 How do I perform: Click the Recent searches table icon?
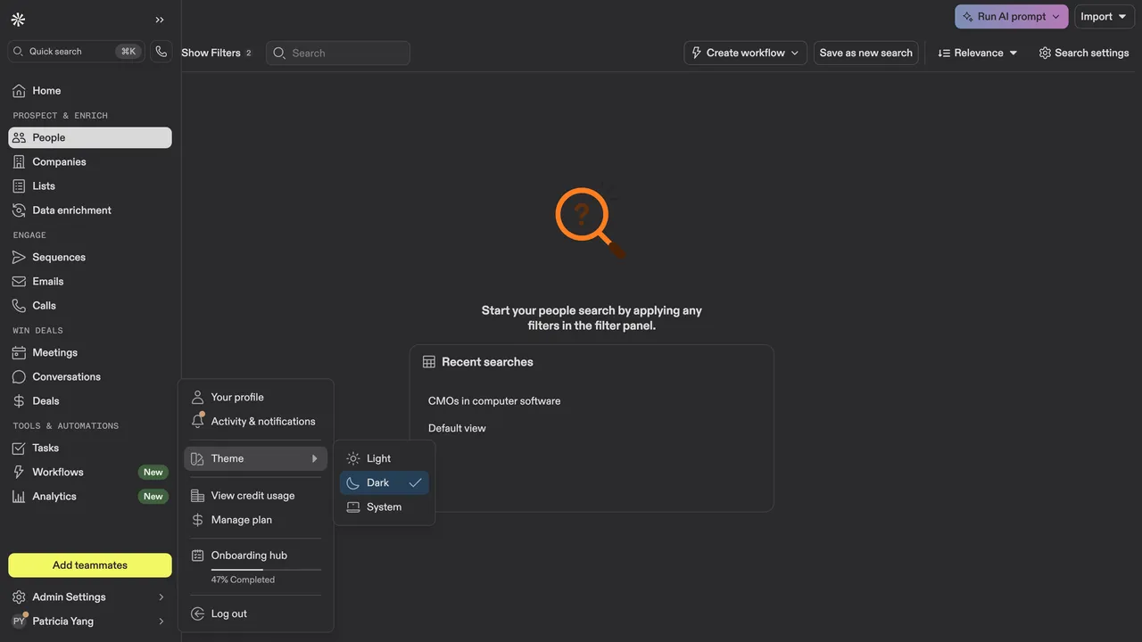coord(429,363)
